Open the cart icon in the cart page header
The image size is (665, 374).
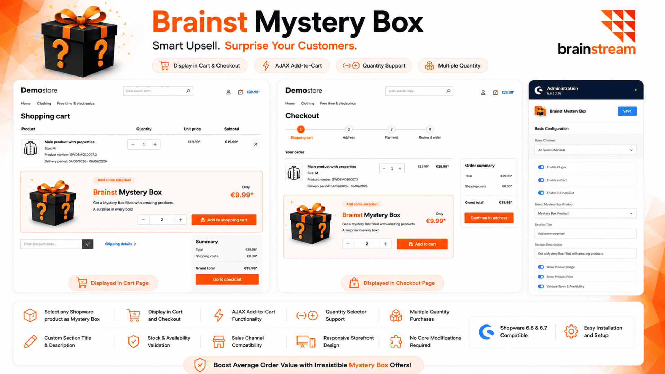240,92
